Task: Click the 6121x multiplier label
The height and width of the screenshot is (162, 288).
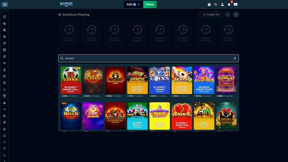Action: click(136, 96)
